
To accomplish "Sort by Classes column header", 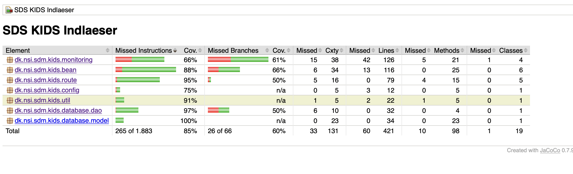I will tap(511, 50).
